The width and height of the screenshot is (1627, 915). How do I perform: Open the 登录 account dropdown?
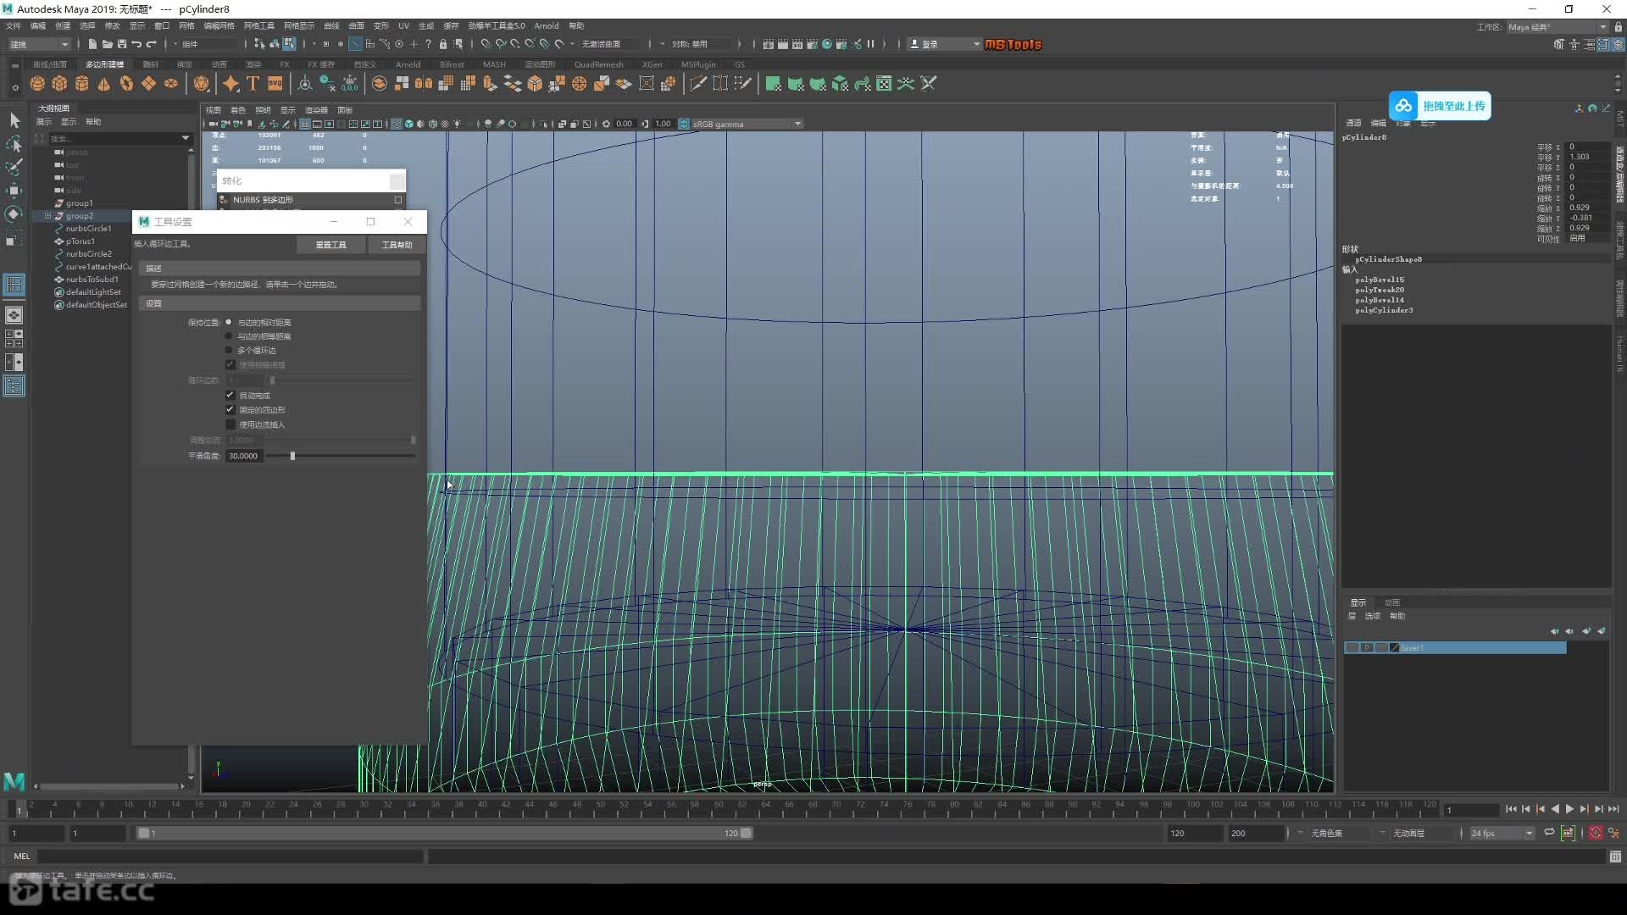pos(945,44)
